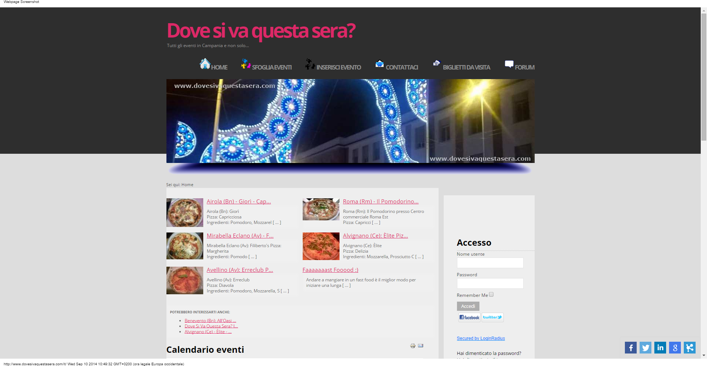Open the Secured by LoginRadius link

point(481,338)
